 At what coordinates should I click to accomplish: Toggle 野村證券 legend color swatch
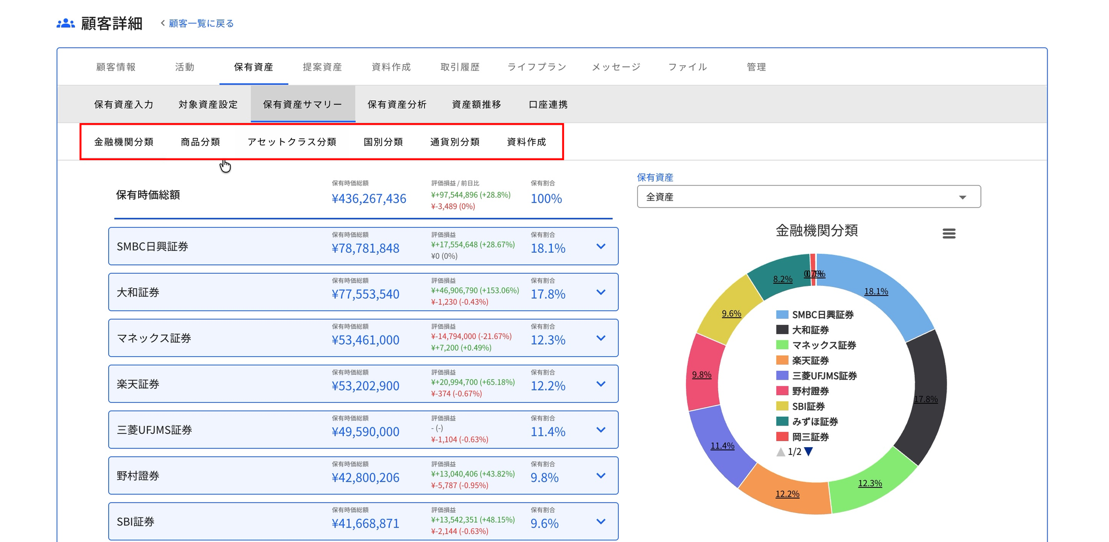coord(782,391)
